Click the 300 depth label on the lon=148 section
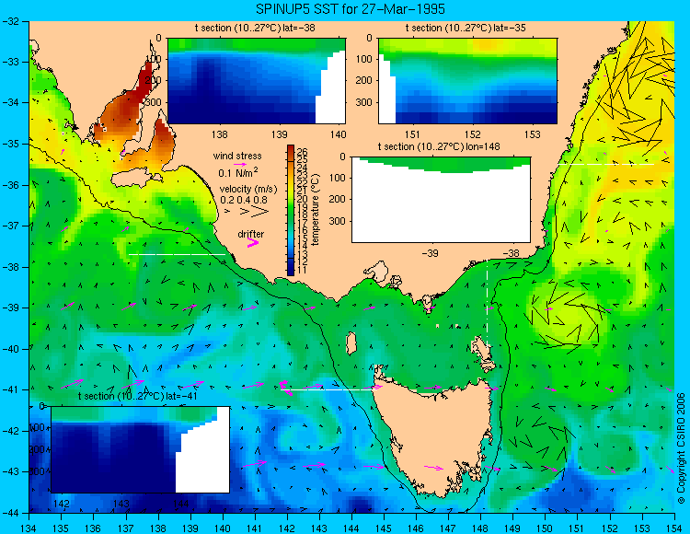 (338, 221)
